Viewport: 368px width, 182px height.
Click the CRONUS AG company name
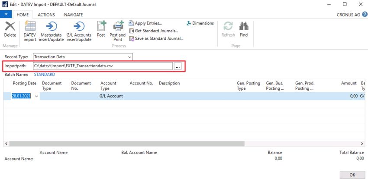(348, 15)
